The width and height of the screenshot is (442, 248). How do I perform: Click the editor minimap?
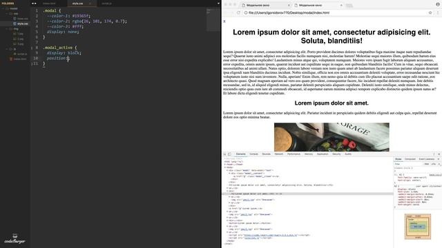click(213, 20)
